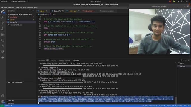Switch to the __init__.py editor tab
Screen dimensions: 191x107
[x=73, y=11]
